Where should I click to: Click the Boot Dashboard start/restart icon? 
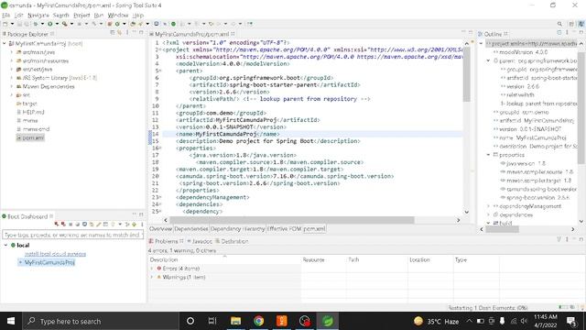57,224
